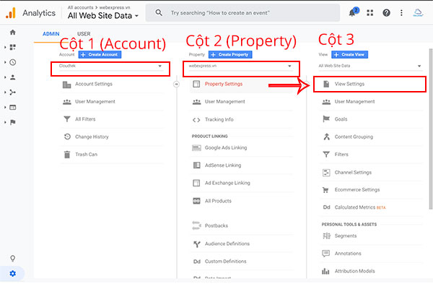Open the apps grid icon

click(371, 13)
